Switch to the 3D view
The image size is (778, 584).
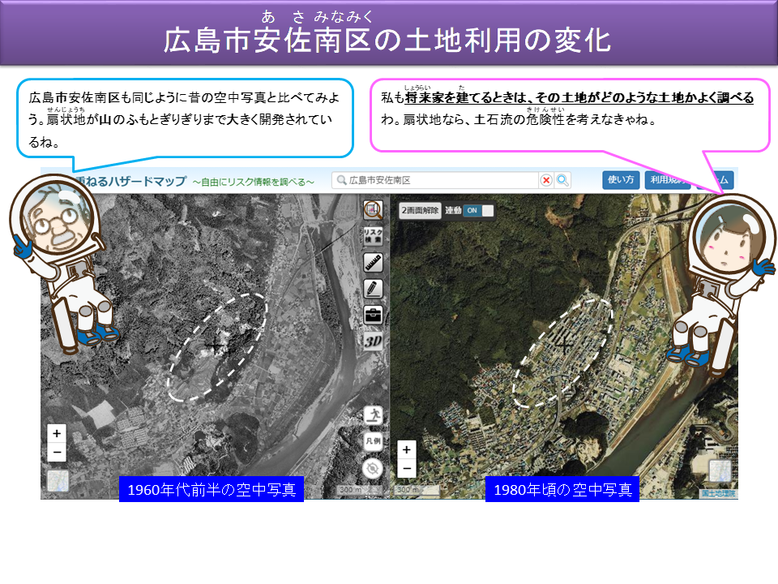(x=373, y=341)
